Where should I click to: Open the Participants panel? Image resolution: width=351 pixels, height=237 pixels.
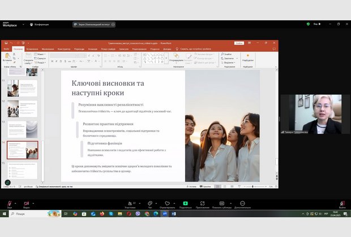pos(130,204)
